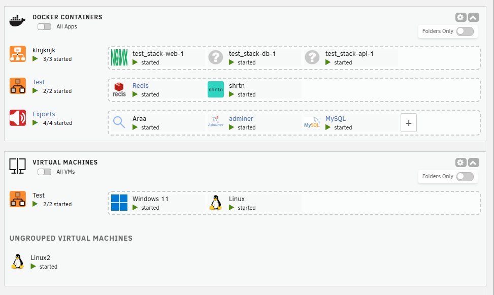Open the adminer container link
Screen dimensions: 494x295
[241, 119]
